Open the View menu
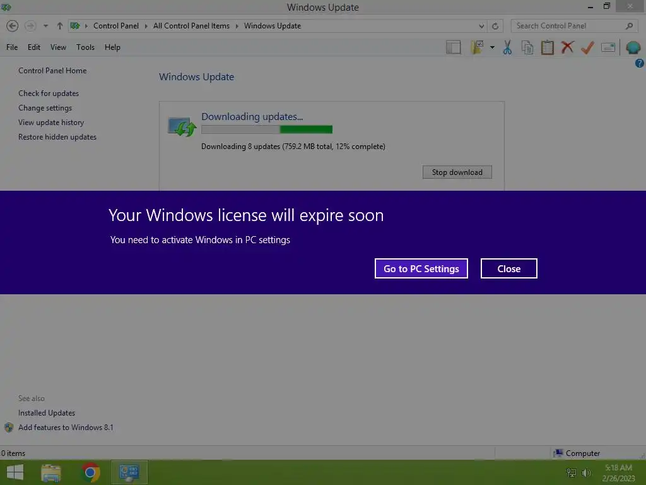 tap(58, 47)
